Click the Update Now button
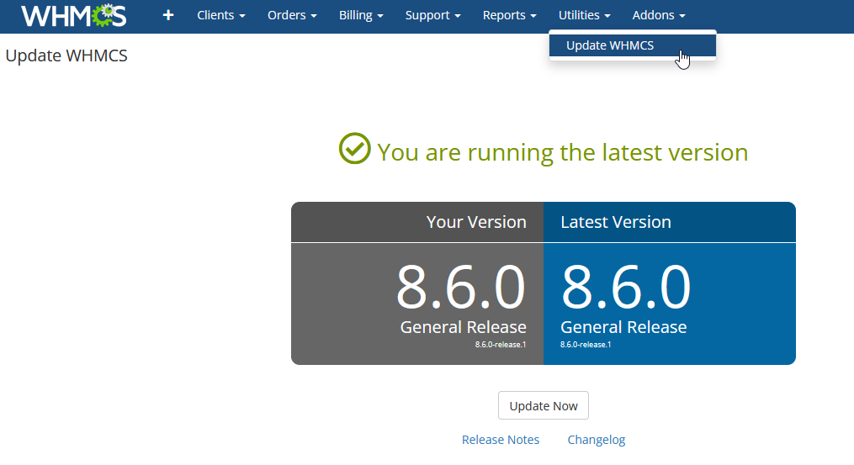Screen dimensions: 854x465 click(543, 405)
